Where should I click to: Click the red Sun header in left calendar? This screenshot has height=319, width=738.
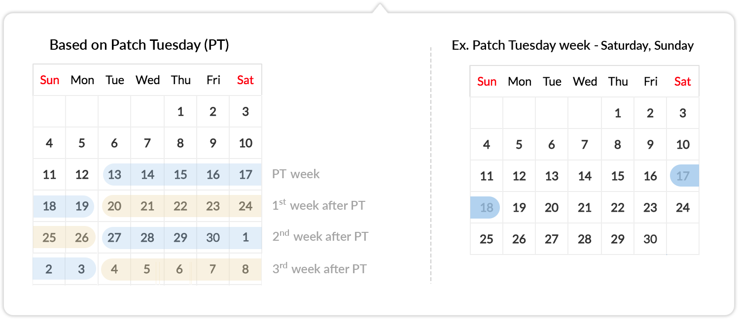point(49,80)
